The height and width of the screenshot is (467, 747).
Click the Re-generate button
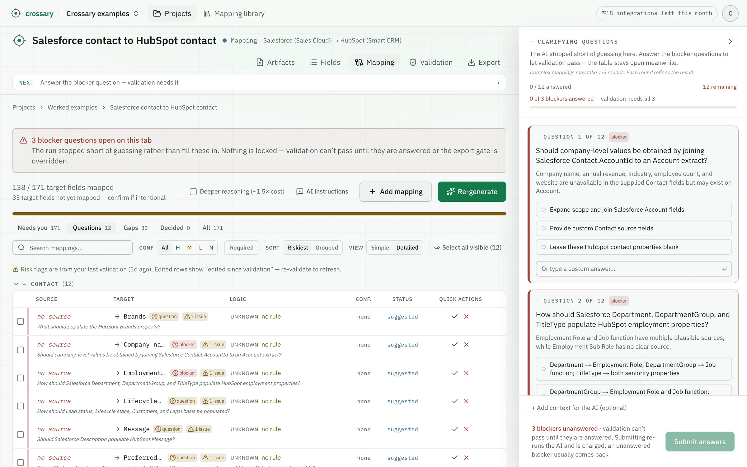[472, 191]
